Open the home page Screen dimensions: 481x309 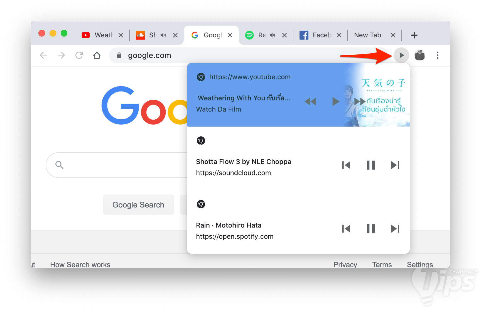tap(97, 55)
